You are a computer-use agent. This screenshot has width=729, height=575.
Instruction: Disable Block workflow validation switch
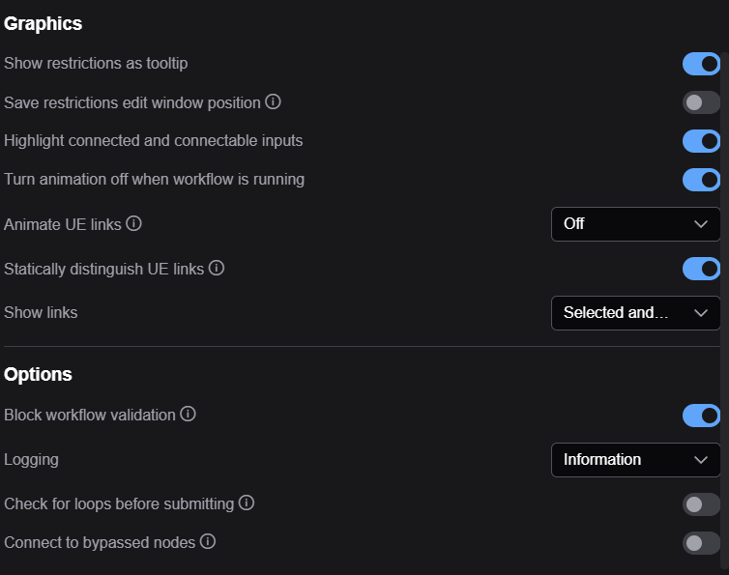[x=701, y=416]
